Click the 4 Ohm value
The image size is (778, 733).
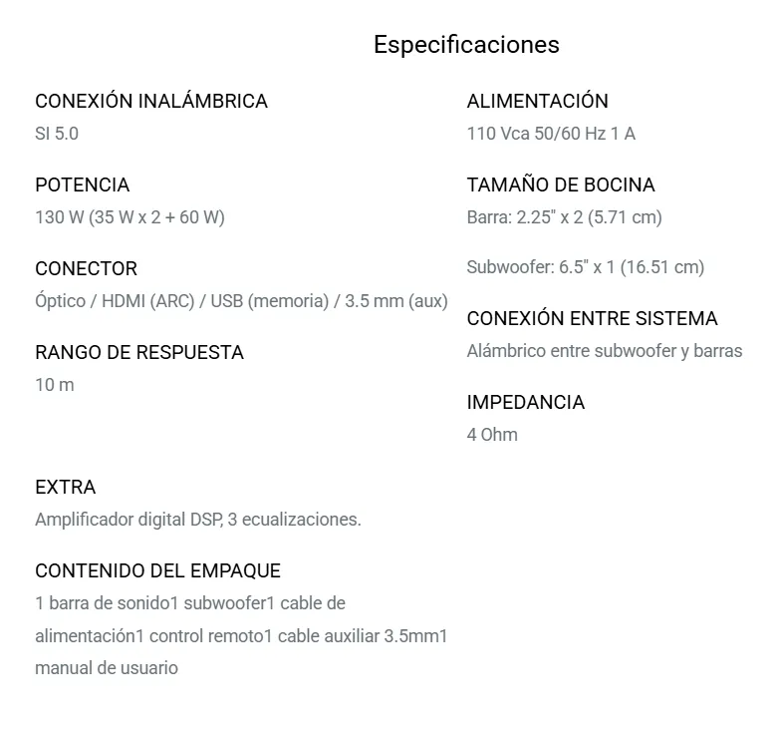click(492, 435)
